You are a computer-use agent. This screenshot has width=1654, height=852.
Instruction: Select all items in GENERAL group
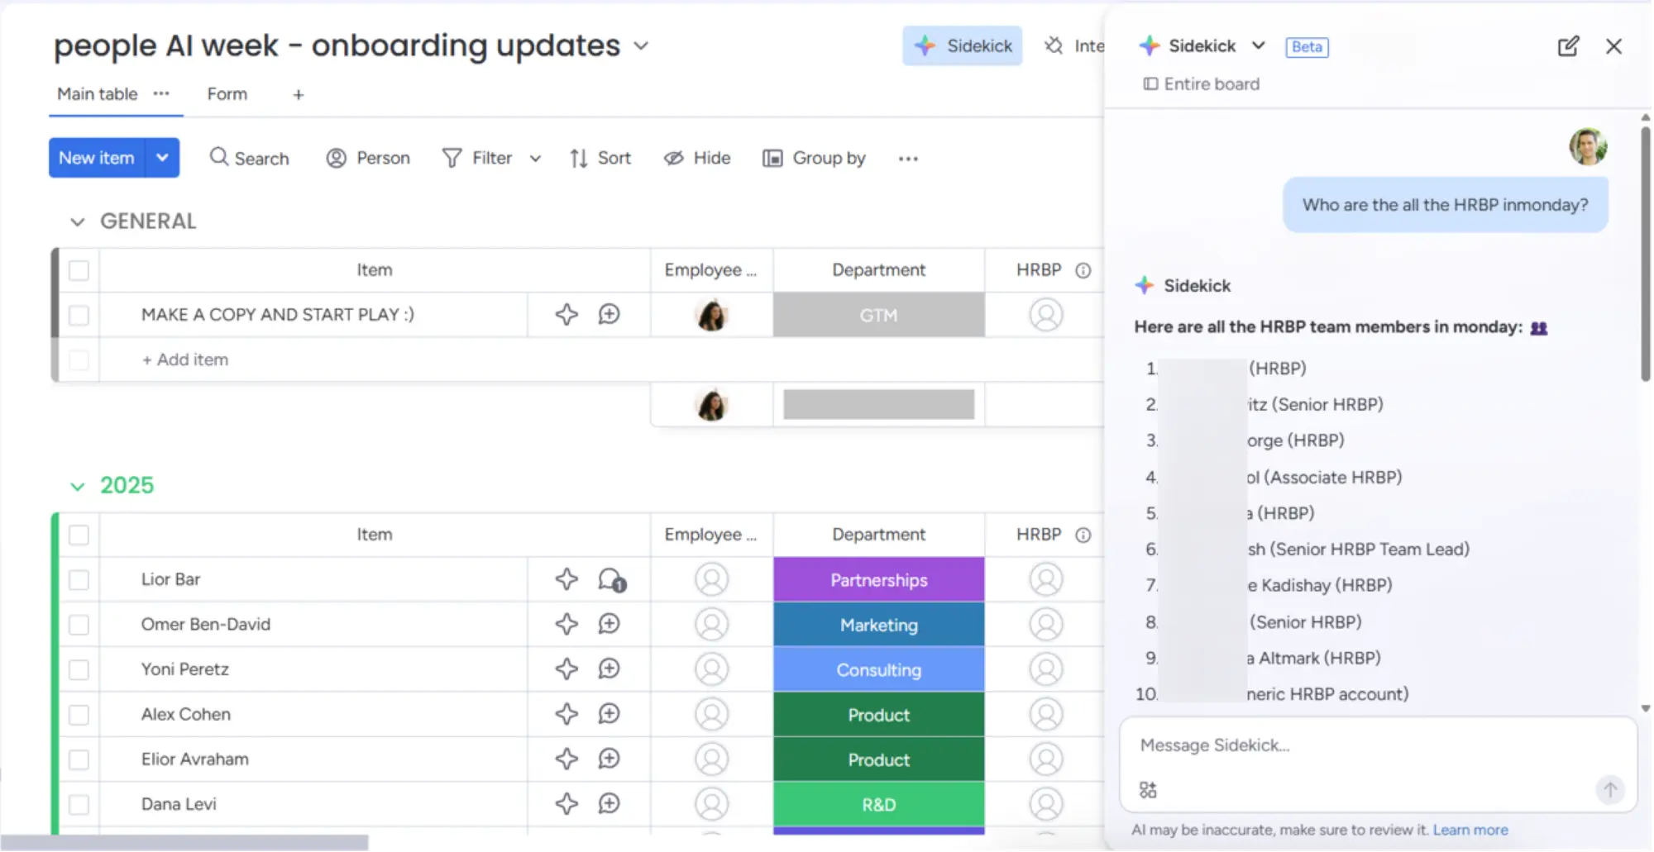(79, 270)
